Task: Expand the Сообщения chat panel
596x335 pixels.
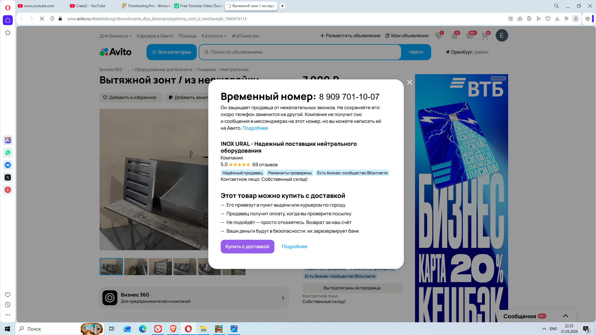Action: [565, 316]
